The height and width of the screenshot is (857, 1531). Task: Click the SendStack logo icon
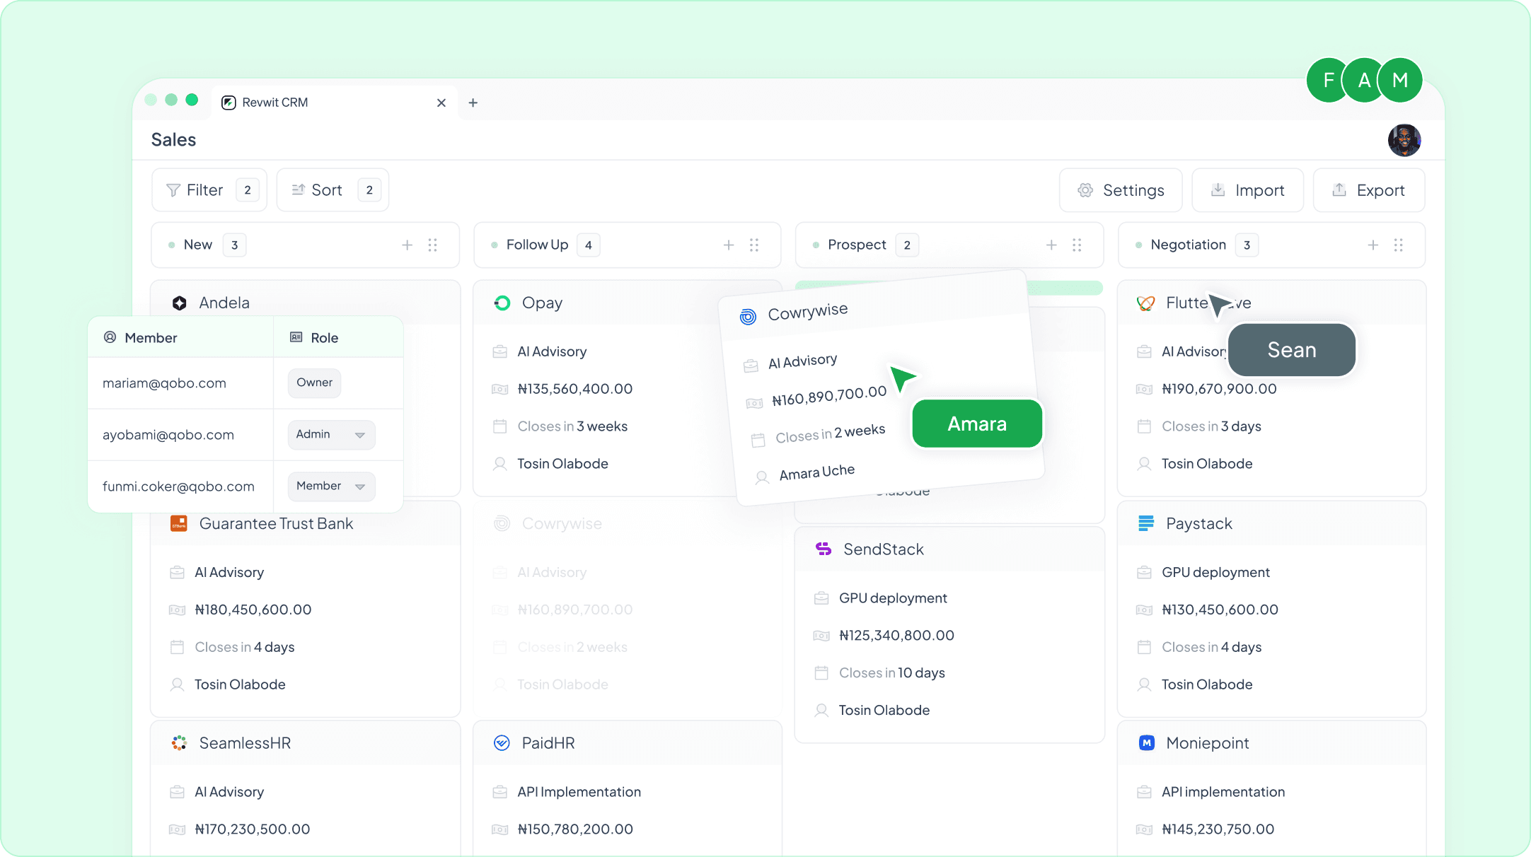[823, 549]
